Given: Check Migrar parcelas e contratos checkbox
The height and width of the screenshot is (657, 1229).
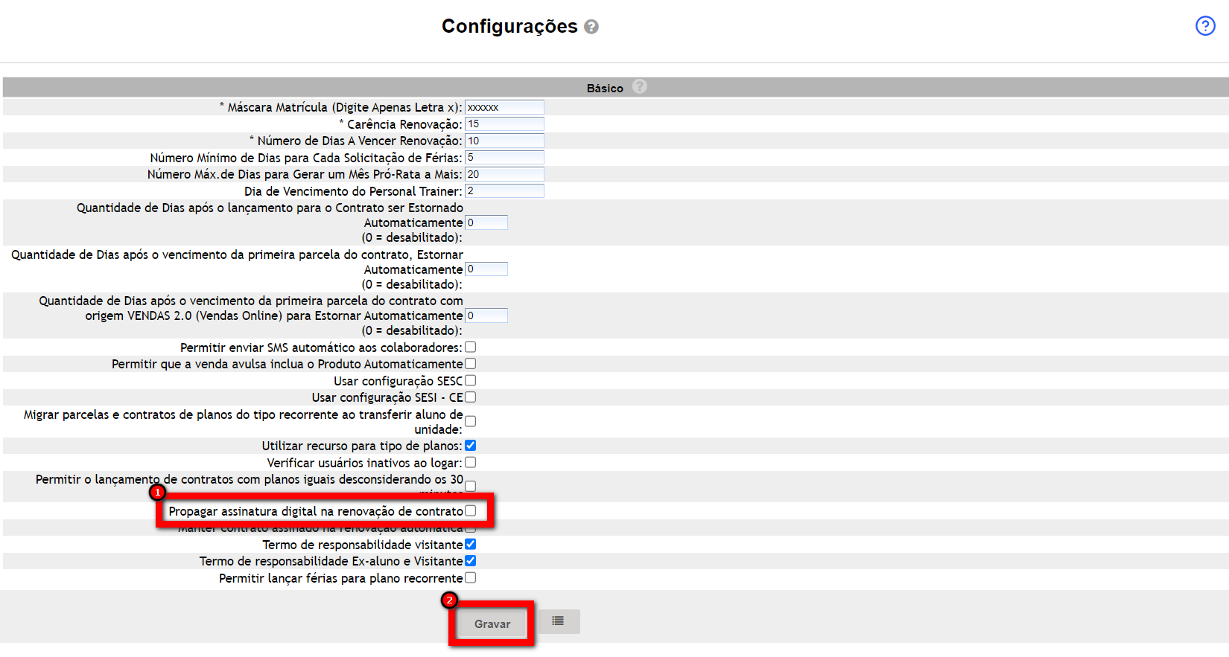Looking at the screenshot, I should [x=471, y=421].
